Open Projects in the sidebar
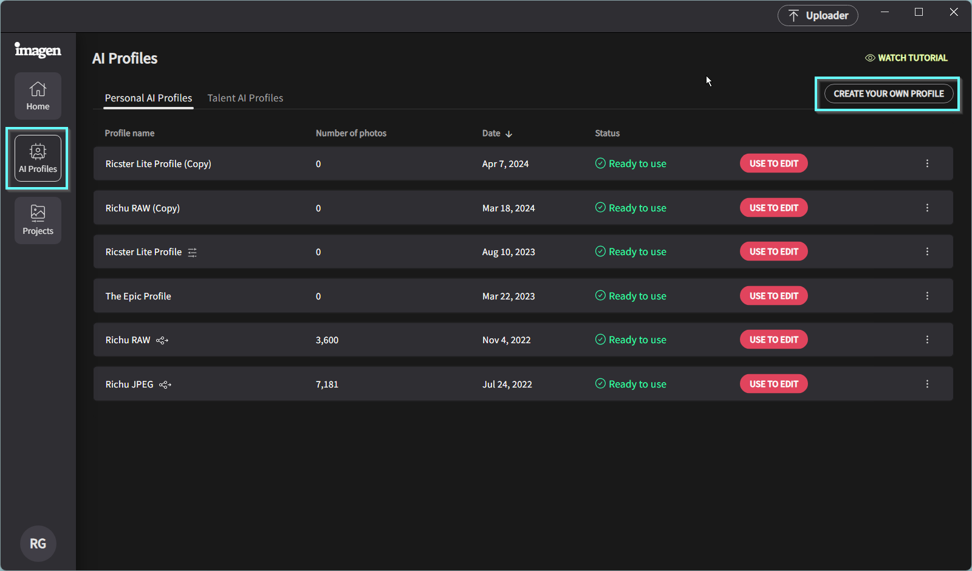The width and height of the screenshot is (972, 571). click(38, 221)
